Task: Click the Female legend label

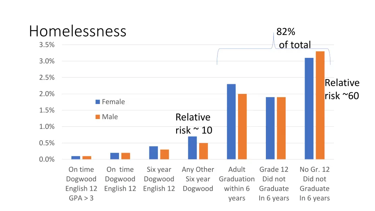Action: pyautogui.click(x=113, y=102)
